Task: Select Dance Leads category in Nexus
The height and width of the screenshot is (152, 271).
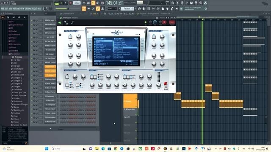Action: (101, 46)
